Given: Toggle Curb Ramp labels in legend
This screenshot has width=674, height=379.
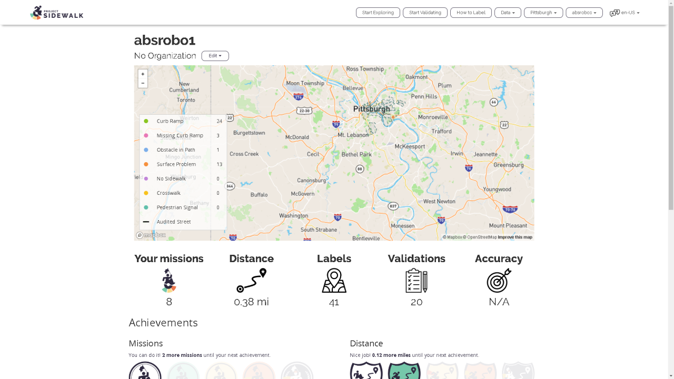Looking at the screenshot, I should tap(183, 121).
